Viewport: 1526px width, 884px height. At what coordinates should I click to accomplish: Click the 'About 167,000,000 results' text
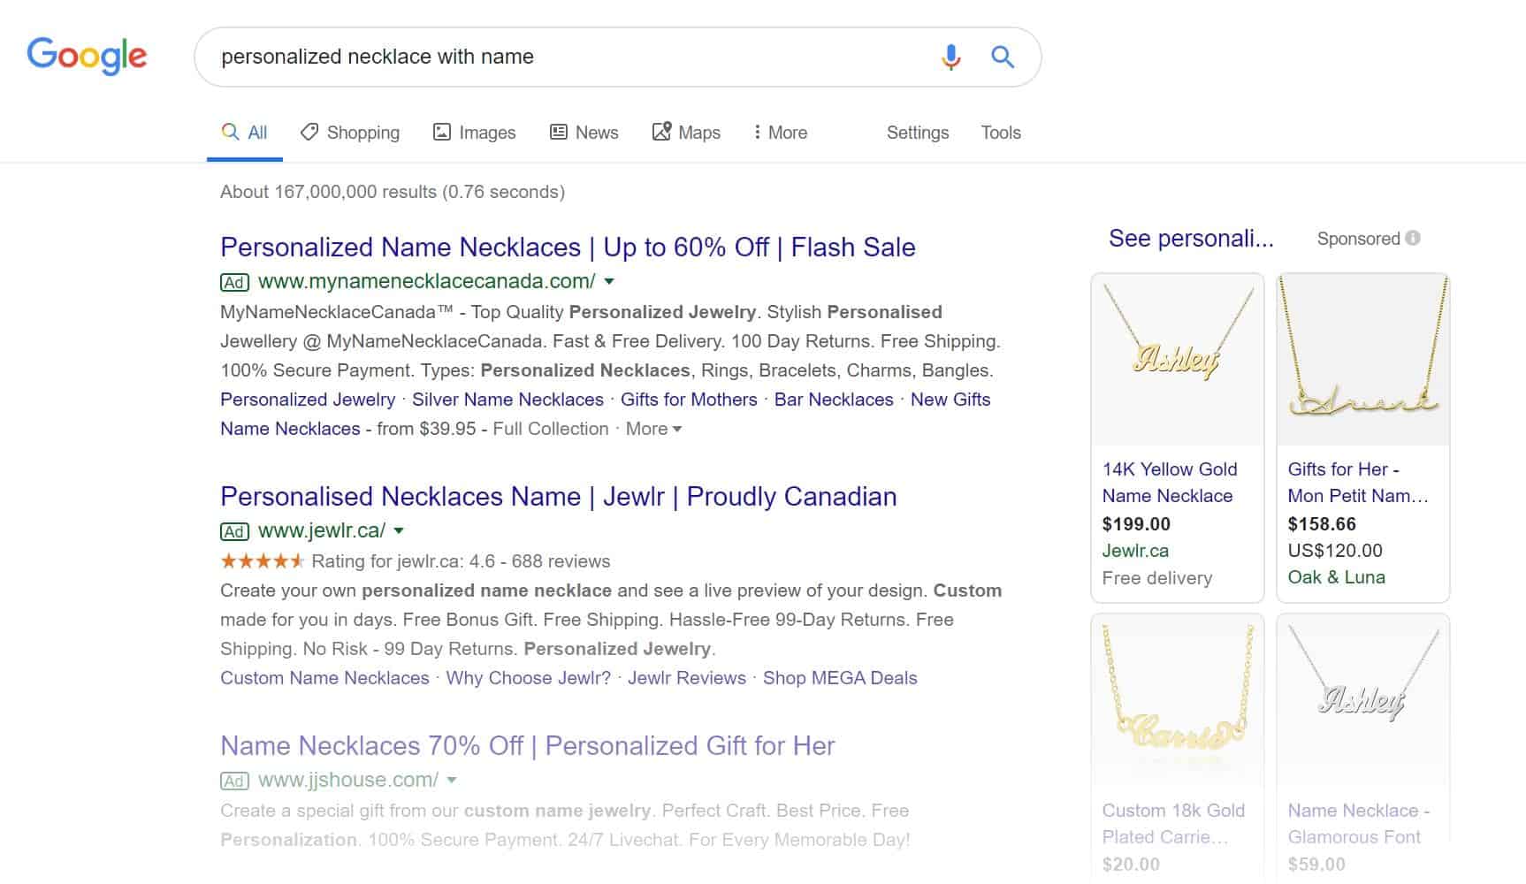(393, 192)
